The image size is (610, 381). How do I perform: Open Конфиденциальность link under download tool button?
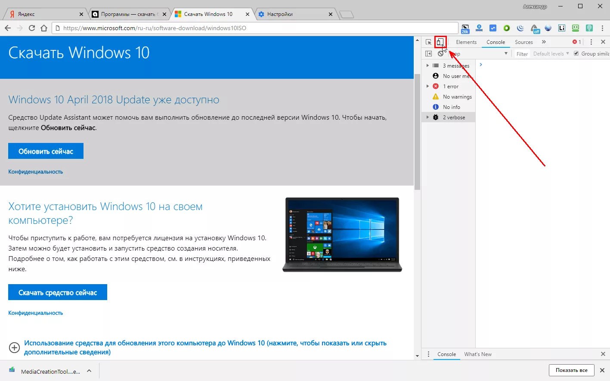pos(35,313)
